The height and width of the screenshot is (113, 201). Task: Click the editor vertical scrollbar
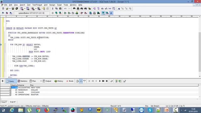click(x=200, y=52)
